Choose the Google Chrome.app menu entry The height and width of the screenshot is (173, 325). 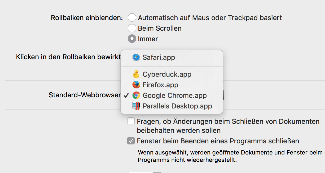172,95
